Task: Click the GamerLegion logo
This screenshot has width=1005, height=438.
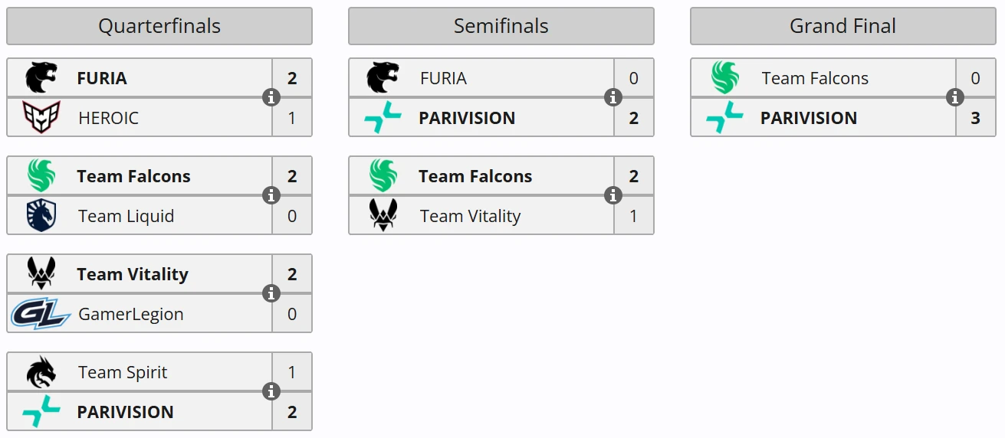Action: pos(41,314)
